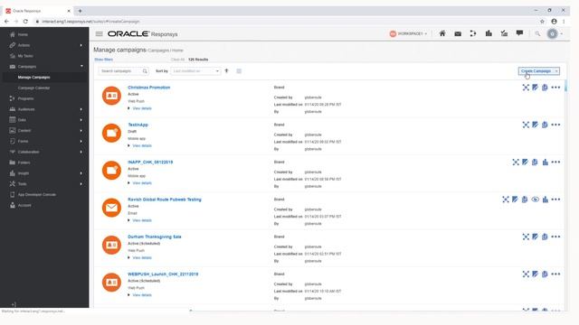The height and width of the screenshot is (325, 579).
Task: Open the bar chart Insight icon in top toolbar
Action: pyautogui.click(x=489, y=33)
